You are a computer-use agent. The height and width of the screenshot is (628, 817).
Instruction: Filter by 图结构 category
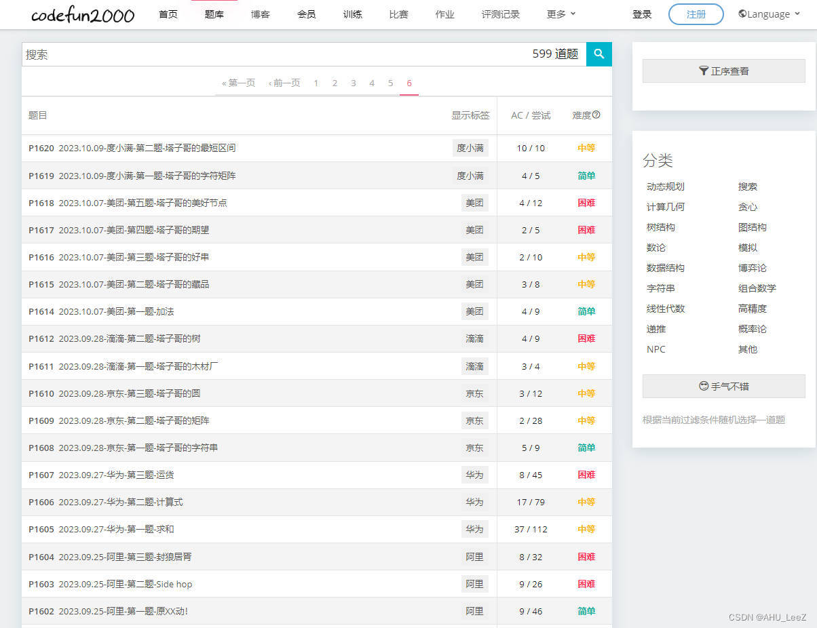[753, 227]
